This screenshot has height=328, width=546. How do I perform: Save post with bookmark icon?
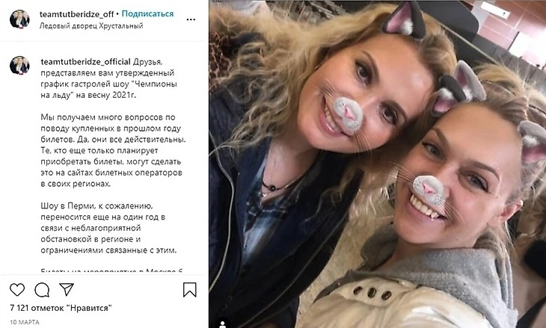tap(190, 290)
